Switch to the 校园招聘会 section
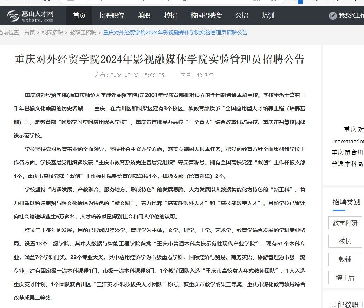Viewport: 364px width, 308px height. tap(206, 15)
